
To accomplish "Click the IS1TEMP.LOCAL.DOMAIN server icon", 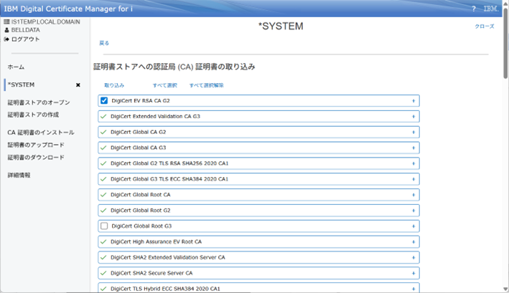I will tap(6, 22).
